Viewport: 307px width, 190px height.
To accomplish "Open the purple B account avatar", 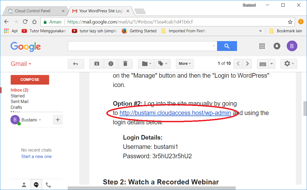I will 292,46.
